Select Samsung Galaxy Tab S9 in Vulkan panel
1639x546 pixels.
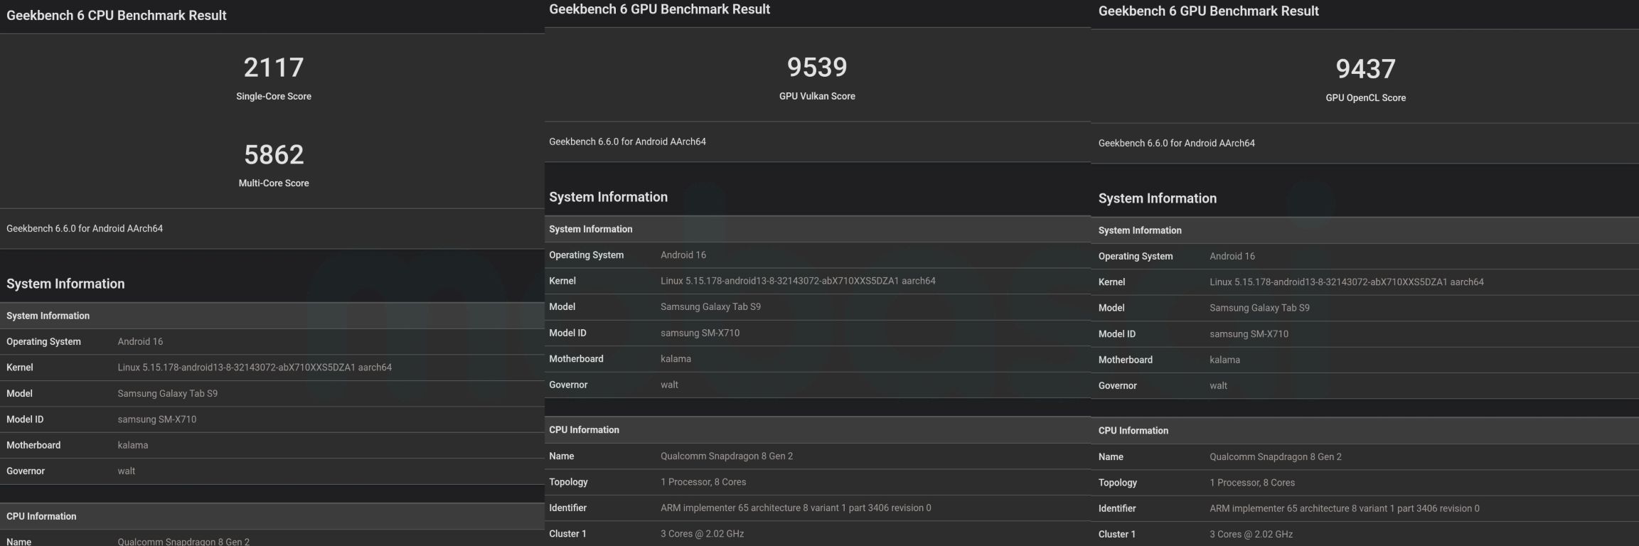tap(710, 307)
